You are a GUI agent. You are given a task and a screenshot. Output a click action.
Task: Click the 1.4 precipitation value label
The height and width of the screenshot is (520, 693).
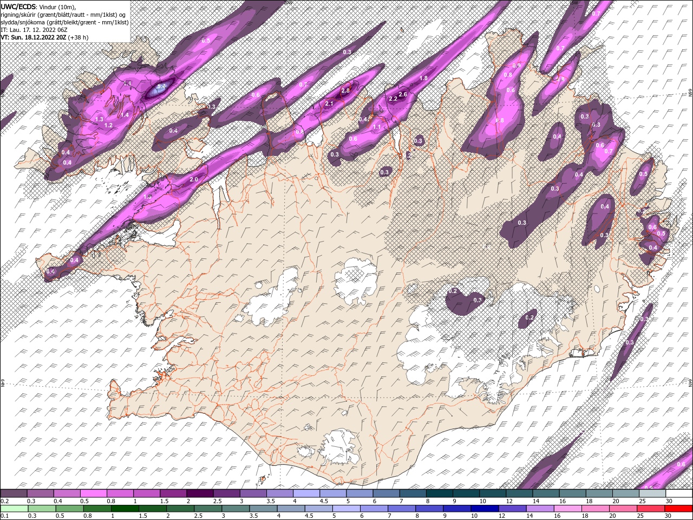[x=125, y=115]
